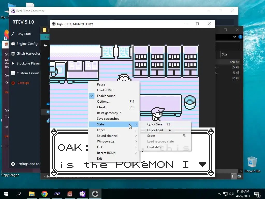Open the FS taskbar application icon
Screen dimensions: 265x199
70,194
